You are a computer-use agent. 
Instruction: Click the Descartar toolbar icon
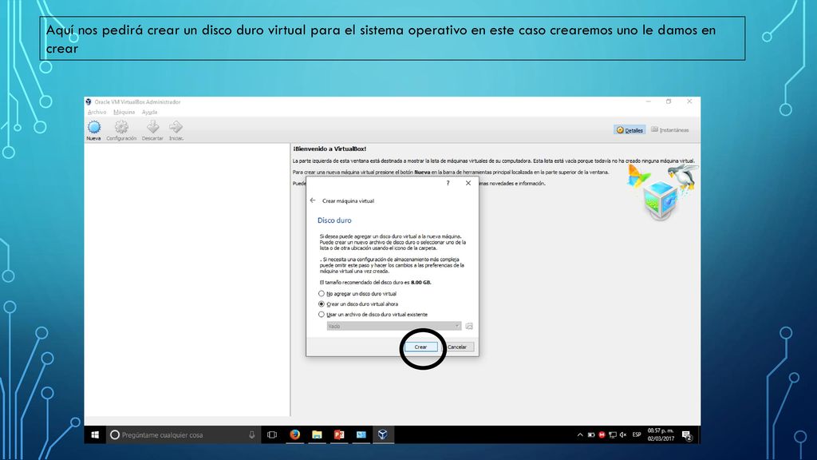point(152,130)
